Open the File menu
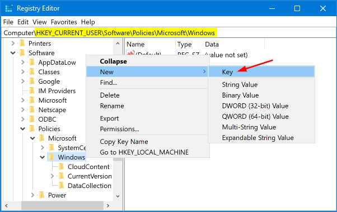This screenshot has width=337, height=212. pyautogui.click(x=8, y=22)
